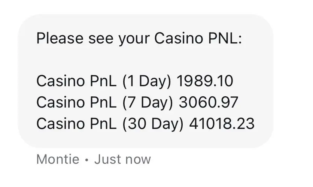Screen dimensions: 313x187
Task: Click the dot separator after Montie
Action: (86, 160)
